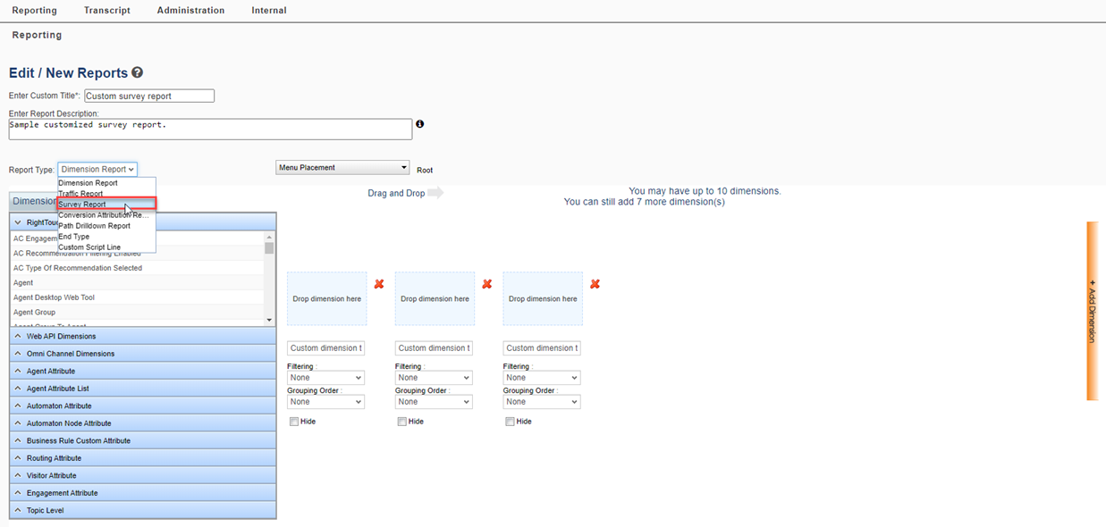
Task: Tick the Hide checkbox for first dimension
Action: (x=294, y=422)
